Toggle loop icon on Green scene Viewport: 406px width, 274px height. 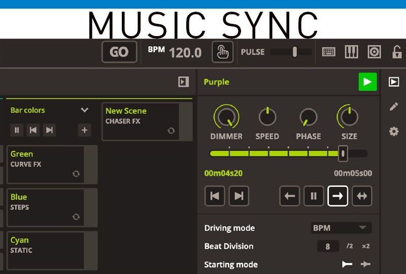pyautogui.click(x=76, y=173)
